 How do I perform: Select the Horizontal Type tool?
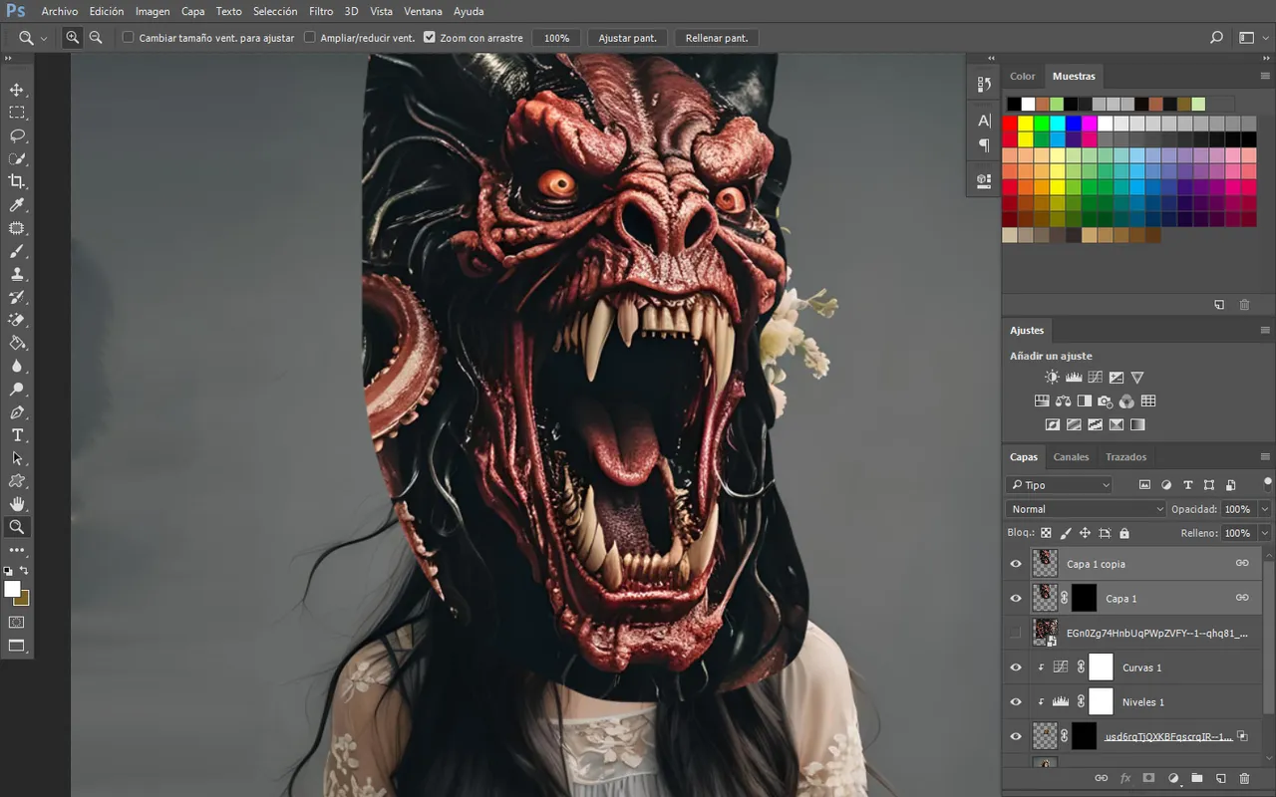point(17,435)
